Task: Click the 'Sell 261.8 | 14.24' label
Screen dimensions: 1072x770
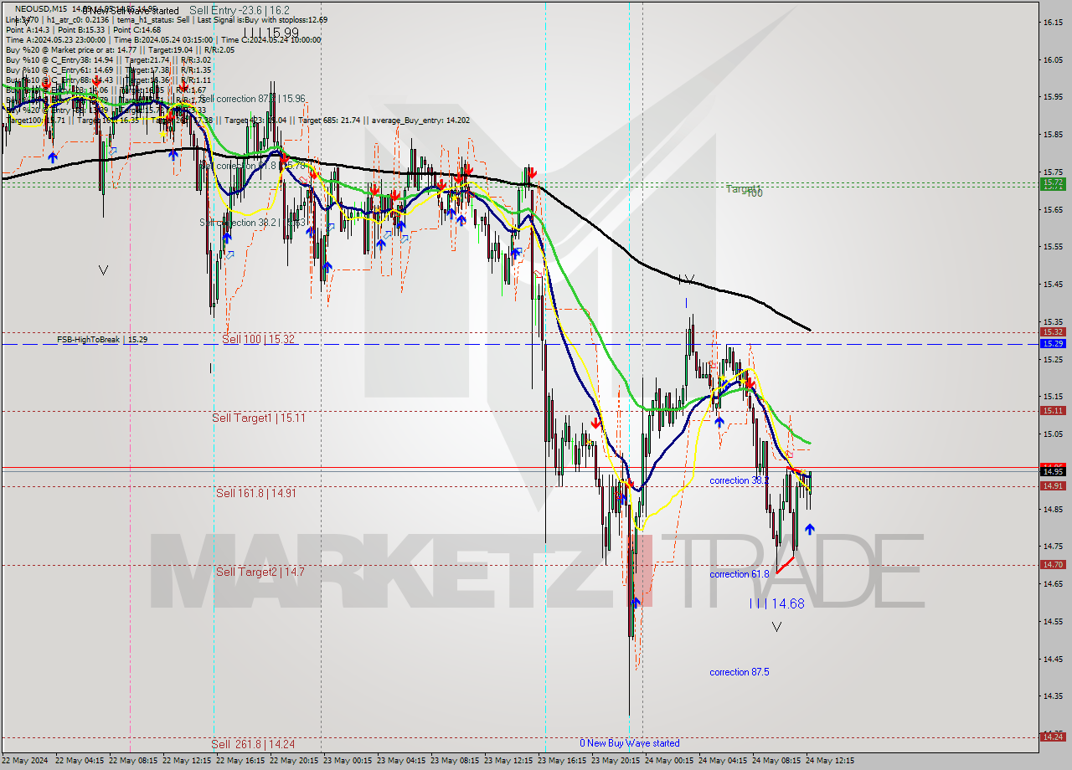Action: point(253,743)
